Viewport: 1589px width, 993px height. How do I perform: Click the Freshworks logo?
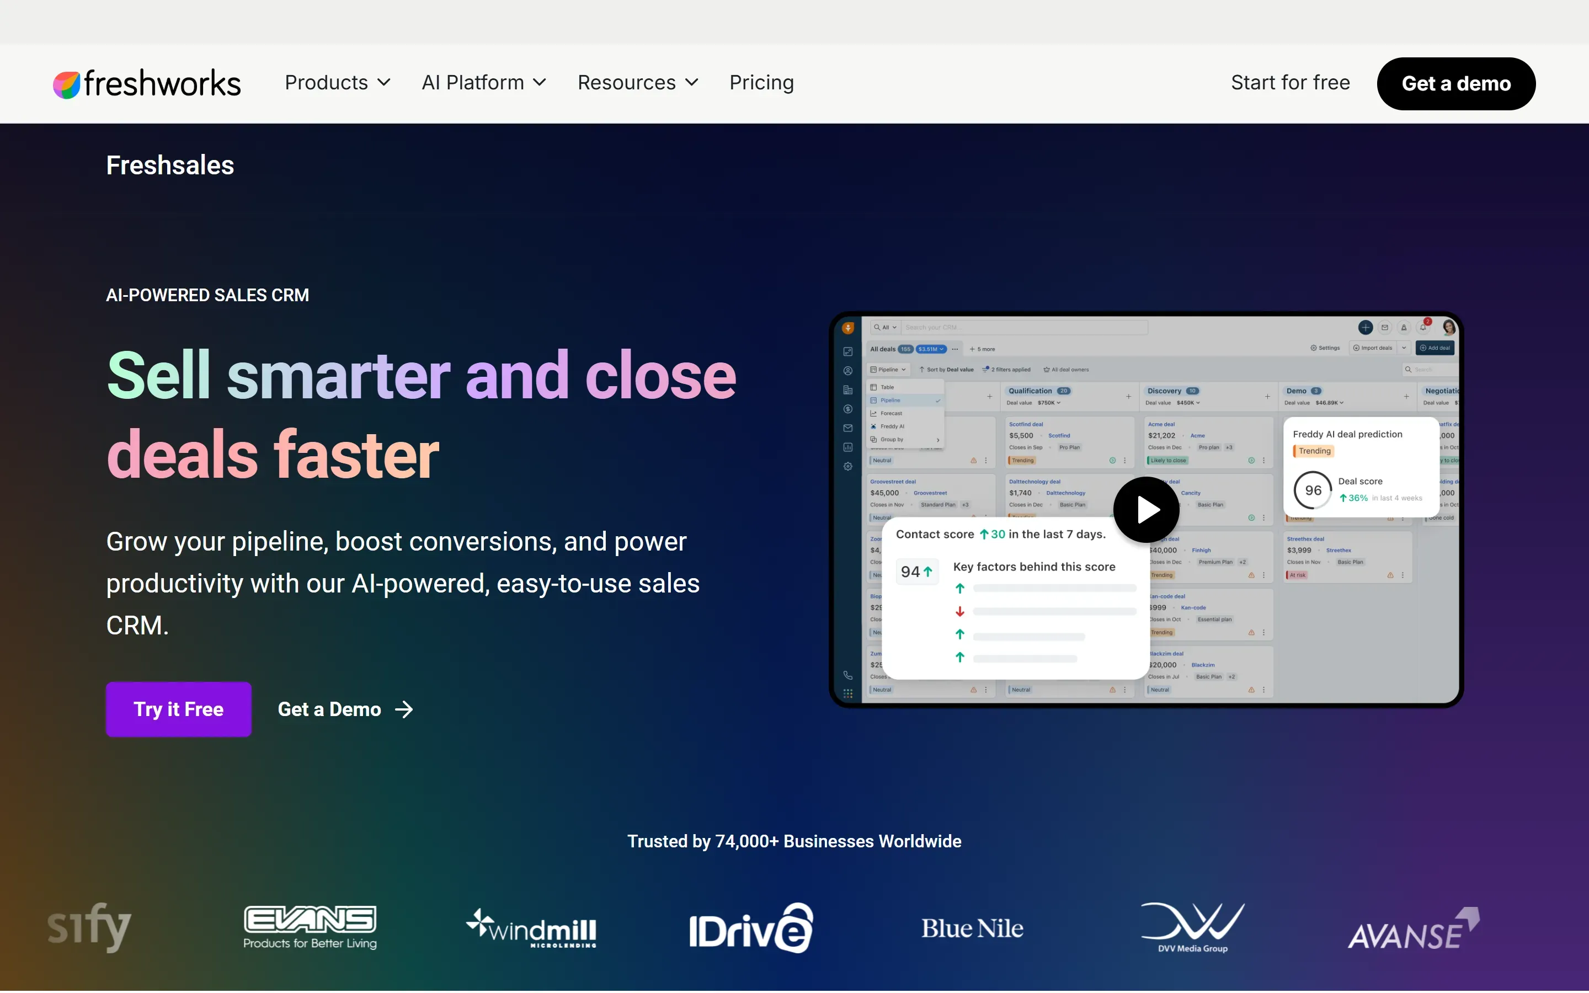[x=146, y=83]
